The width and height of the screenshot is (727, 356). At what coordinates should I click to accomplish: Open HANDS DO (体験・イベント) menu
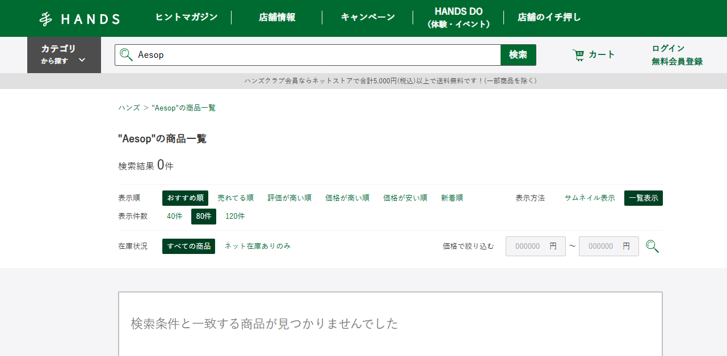click(x=459, y=18)
